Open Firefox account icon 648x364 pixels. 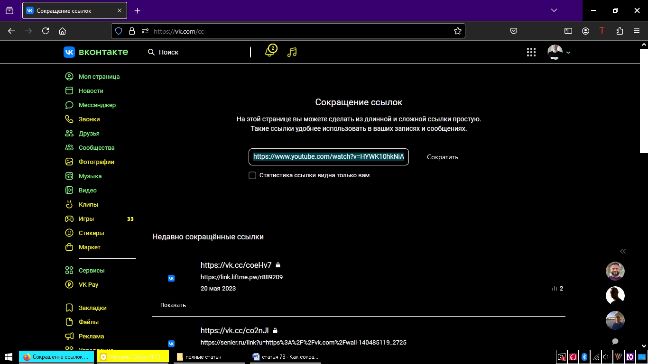pyautogui.click(x=586, y=31)
